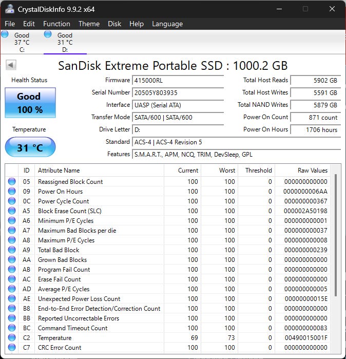
Task: Click the Transfer Mode field SATA/600
Action: click(178, 118)
